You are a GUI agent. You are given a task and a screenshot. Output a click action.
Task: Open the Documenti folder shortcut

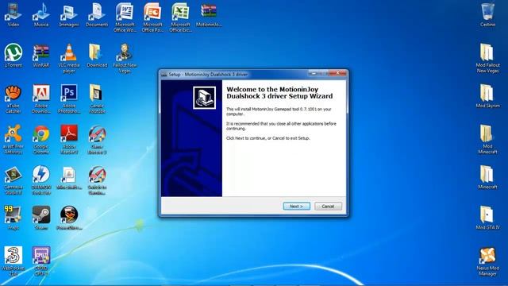click(97, 15)
